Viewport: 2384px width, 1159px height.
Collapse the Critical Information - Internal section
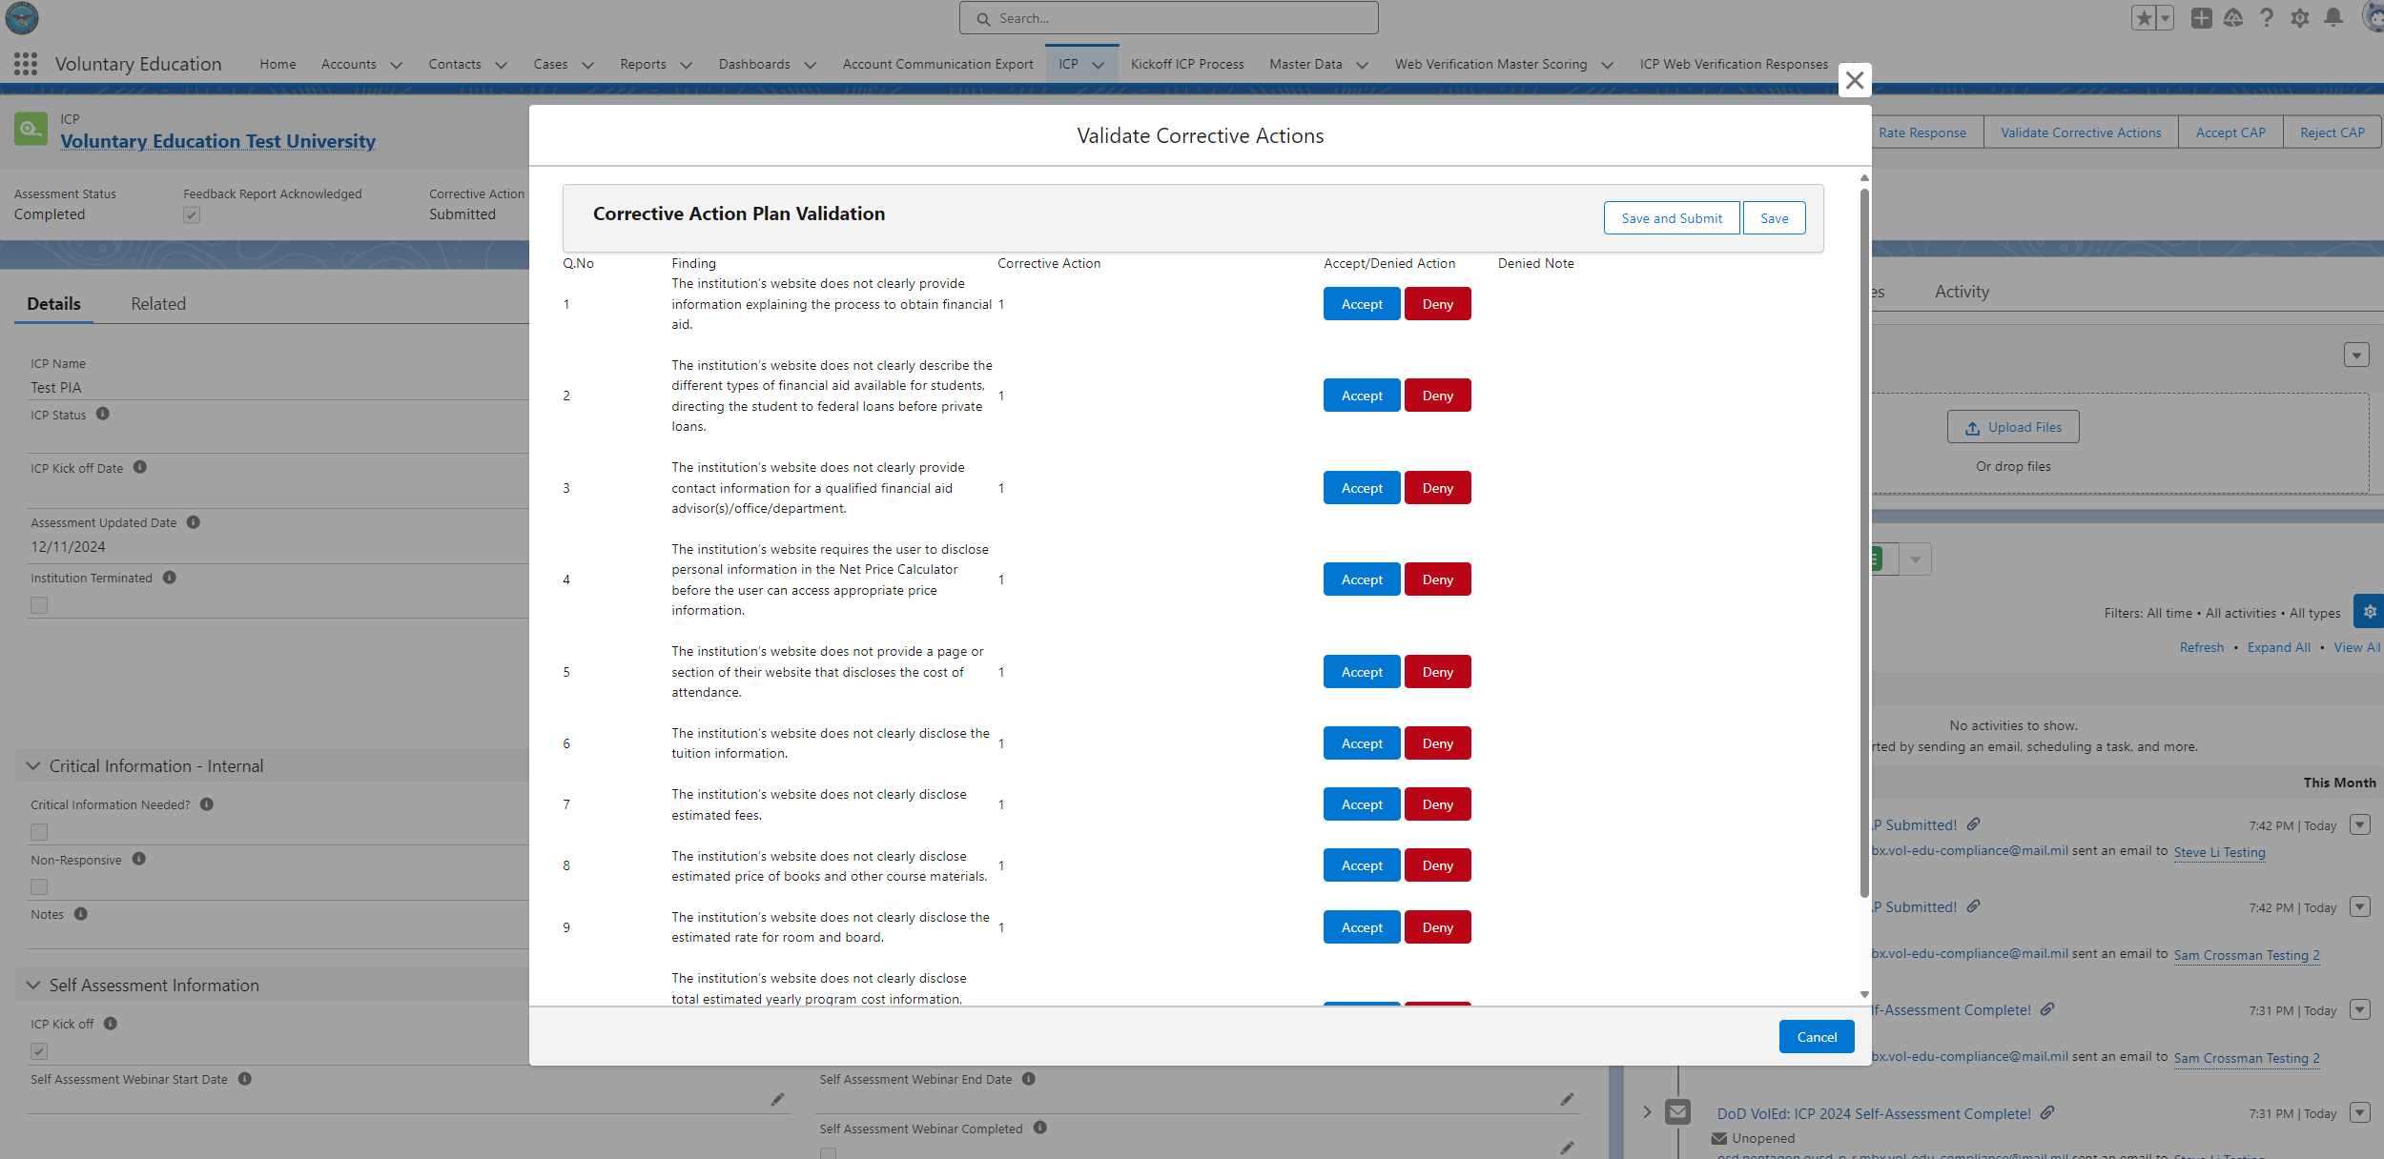point(33,766)
